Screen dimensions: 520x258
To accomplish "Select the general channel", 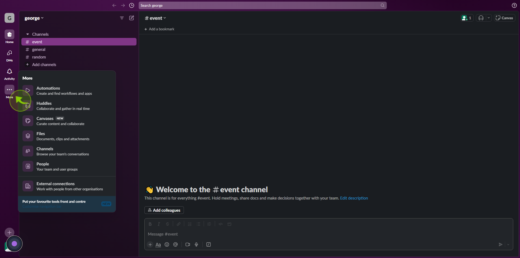I will click(79, 49).
